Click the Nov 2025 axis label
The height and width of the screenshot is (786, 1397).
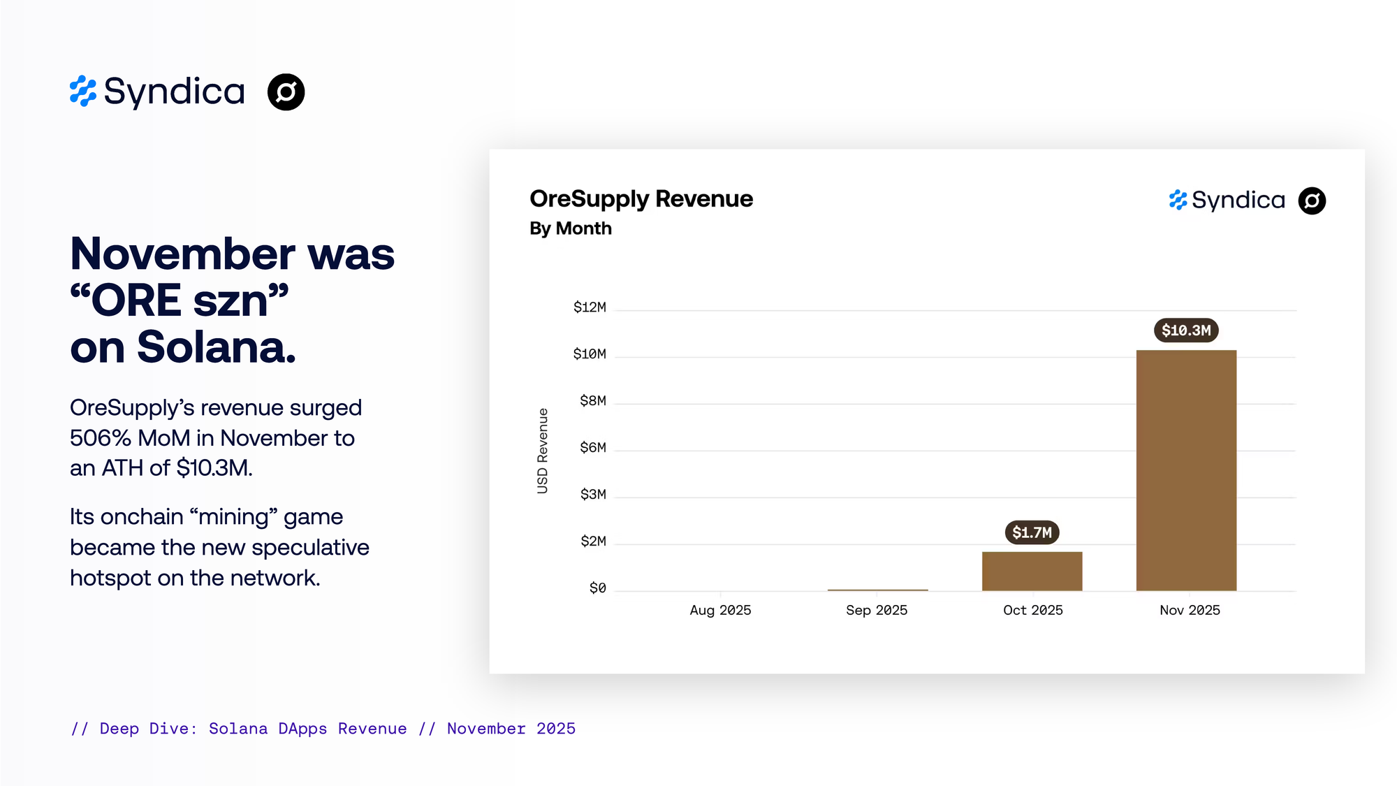pos(1190,610)
